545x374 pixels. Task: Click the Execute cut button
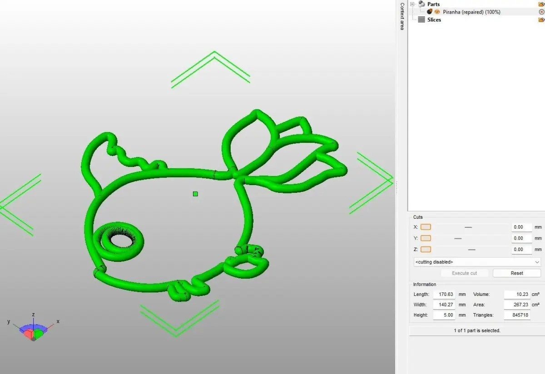point(465,273)
